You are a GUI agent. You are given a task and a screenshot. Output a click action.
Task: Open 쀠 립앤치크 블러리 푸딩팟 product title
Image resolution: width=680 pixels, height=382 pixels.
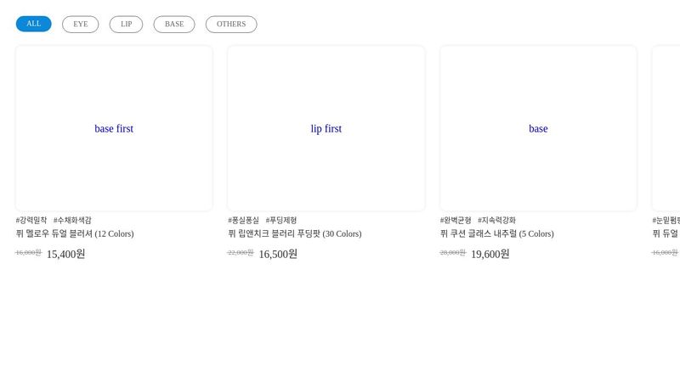pyautogui.click(x=294, y=233)
